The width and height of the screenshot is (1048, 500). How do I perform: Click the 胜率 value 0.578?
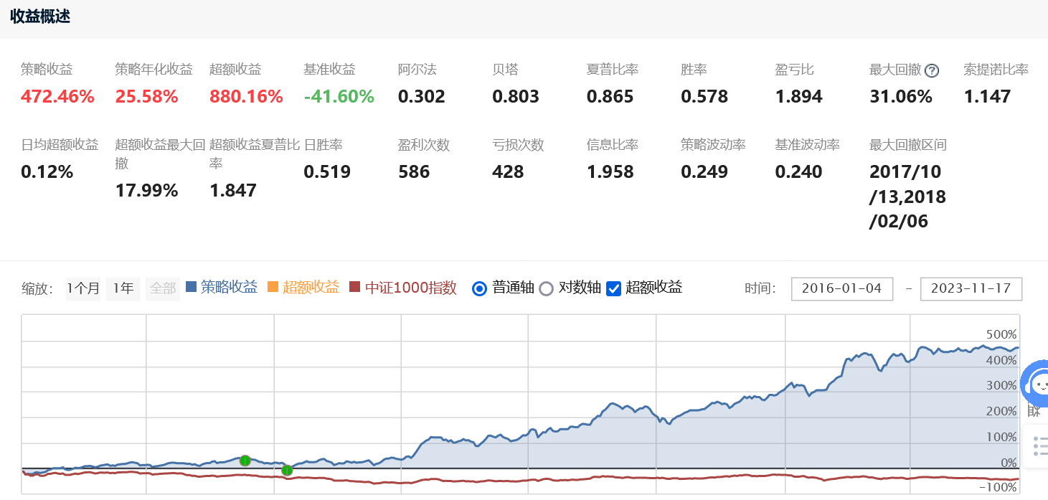(704, 97)
